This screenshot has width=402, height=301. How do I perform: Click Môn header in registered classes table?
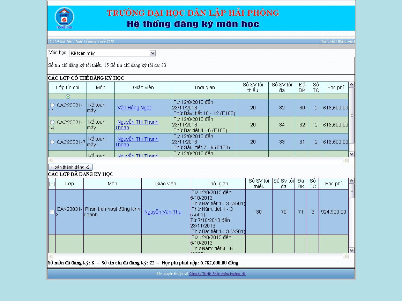tap(113, 184)
